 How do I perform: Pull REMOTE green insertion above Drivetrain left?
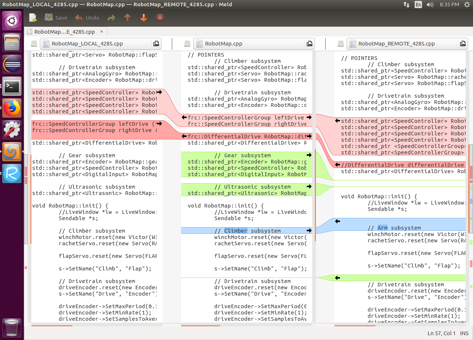click(x=337, y=278)
